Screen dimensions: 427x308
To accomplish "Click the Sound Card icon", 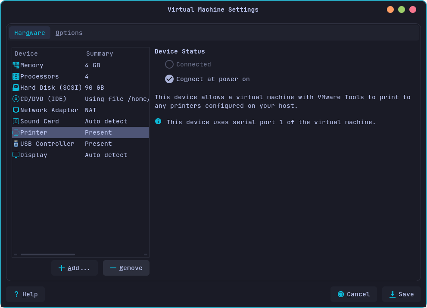I will tap(16, 121).
